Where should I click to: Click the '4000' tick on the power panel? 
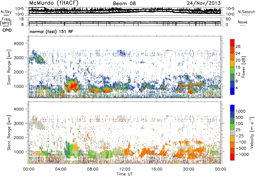tap(18, 44)
